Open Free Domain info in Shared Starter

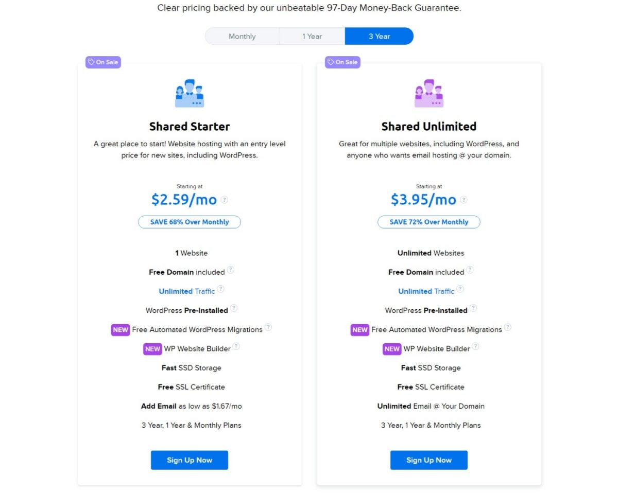coord(231,270)
